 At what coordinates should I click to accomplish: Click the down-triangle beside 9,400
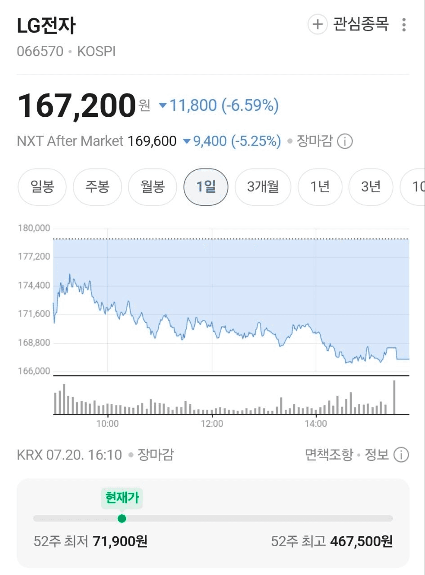point(187,142)
